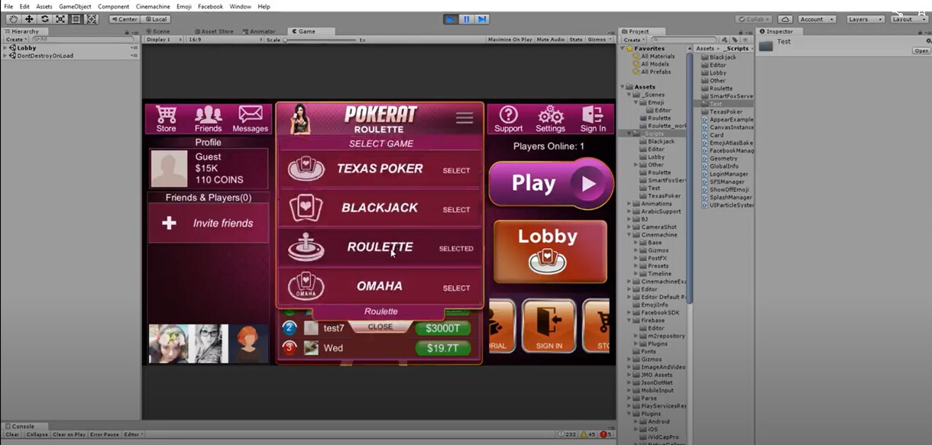The width and height of the screenshot is (932, 445).
Task: Toggle Mute Audio in Game view
Action: (551, 39)
